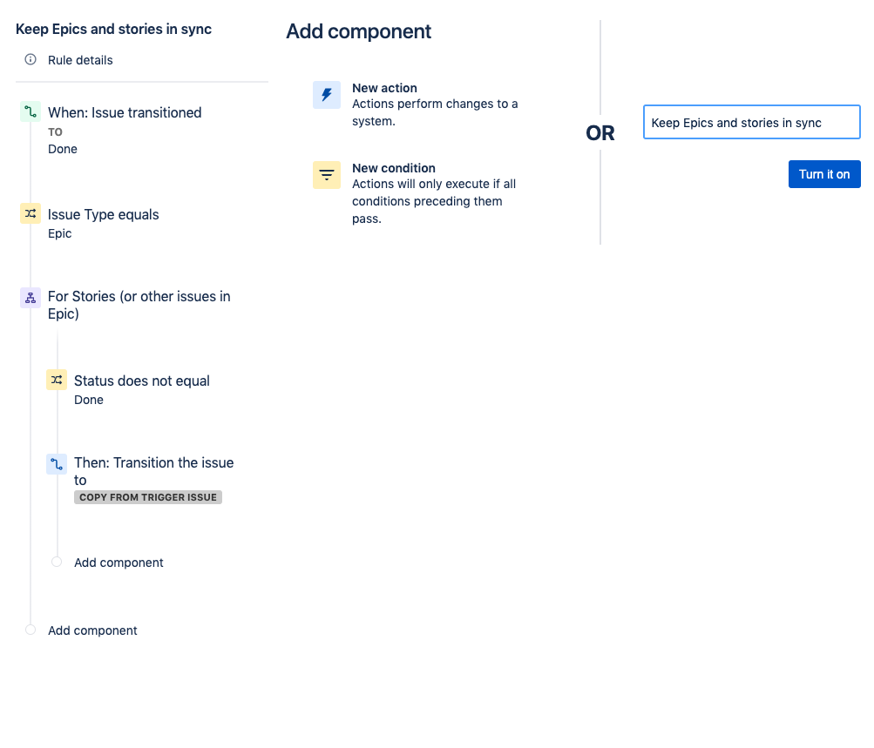
Task: Select the rule name text field
Action: tap(751, 122)
